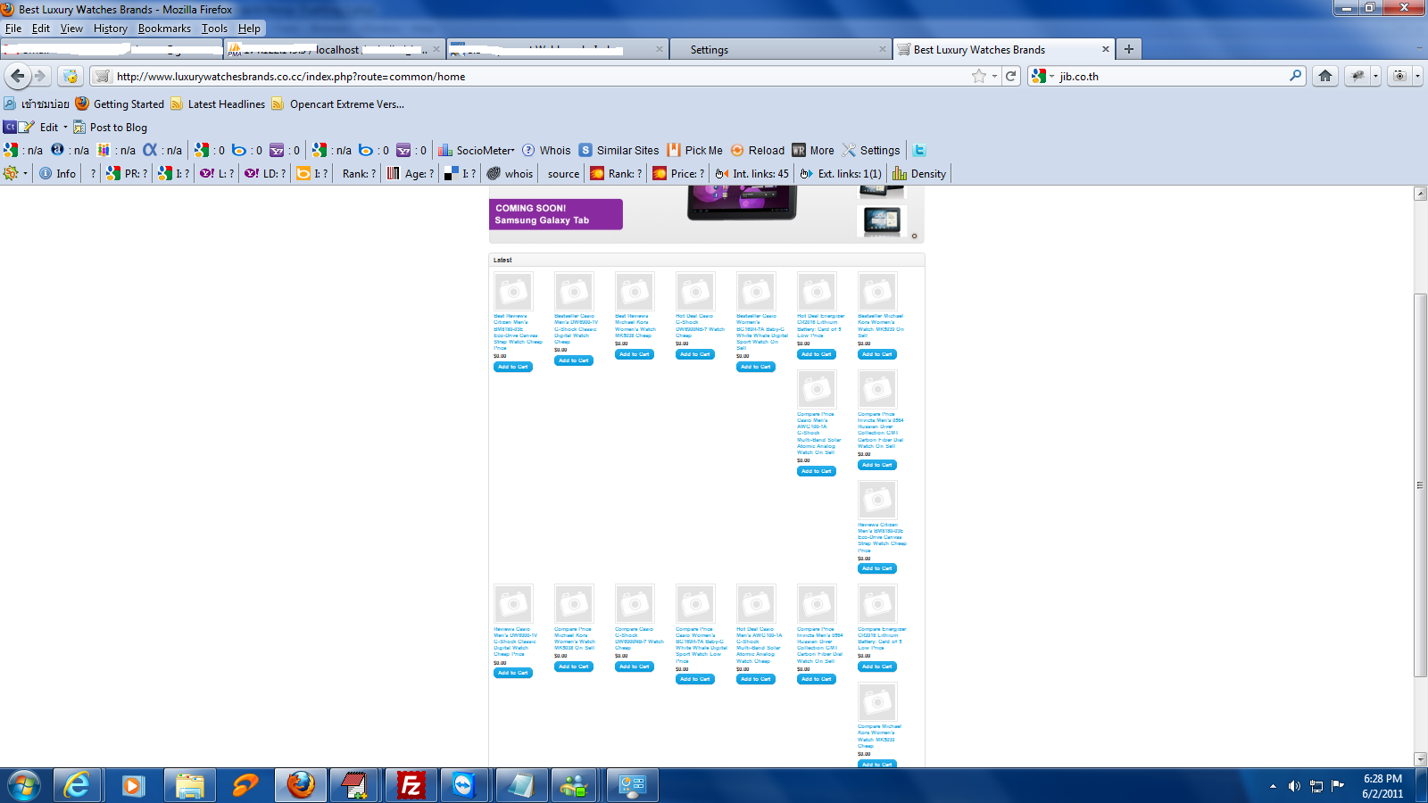Click the page vertical scrollbar thumb
This screenshot has width=1428, height=803.
click(x=1420, y=484)
